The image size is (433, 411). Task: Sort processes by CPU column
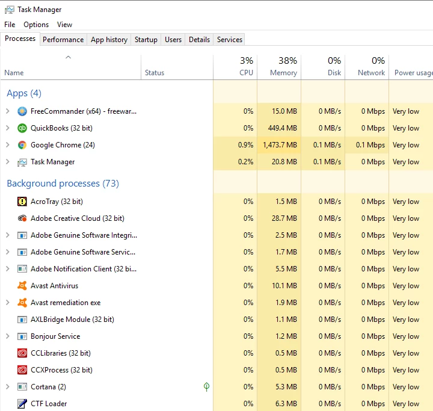click(235, 67)
